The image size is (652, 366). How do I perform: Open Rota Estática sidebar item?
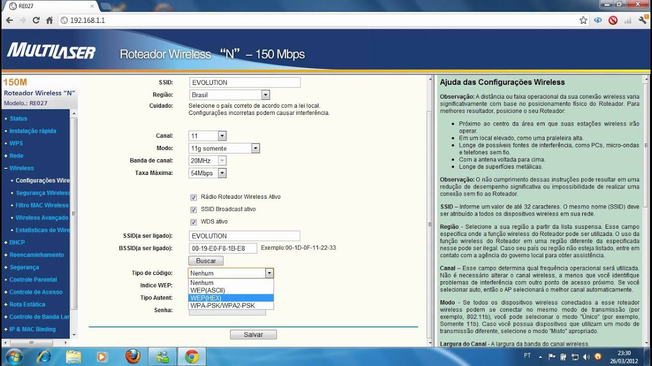tap(28, 304)
